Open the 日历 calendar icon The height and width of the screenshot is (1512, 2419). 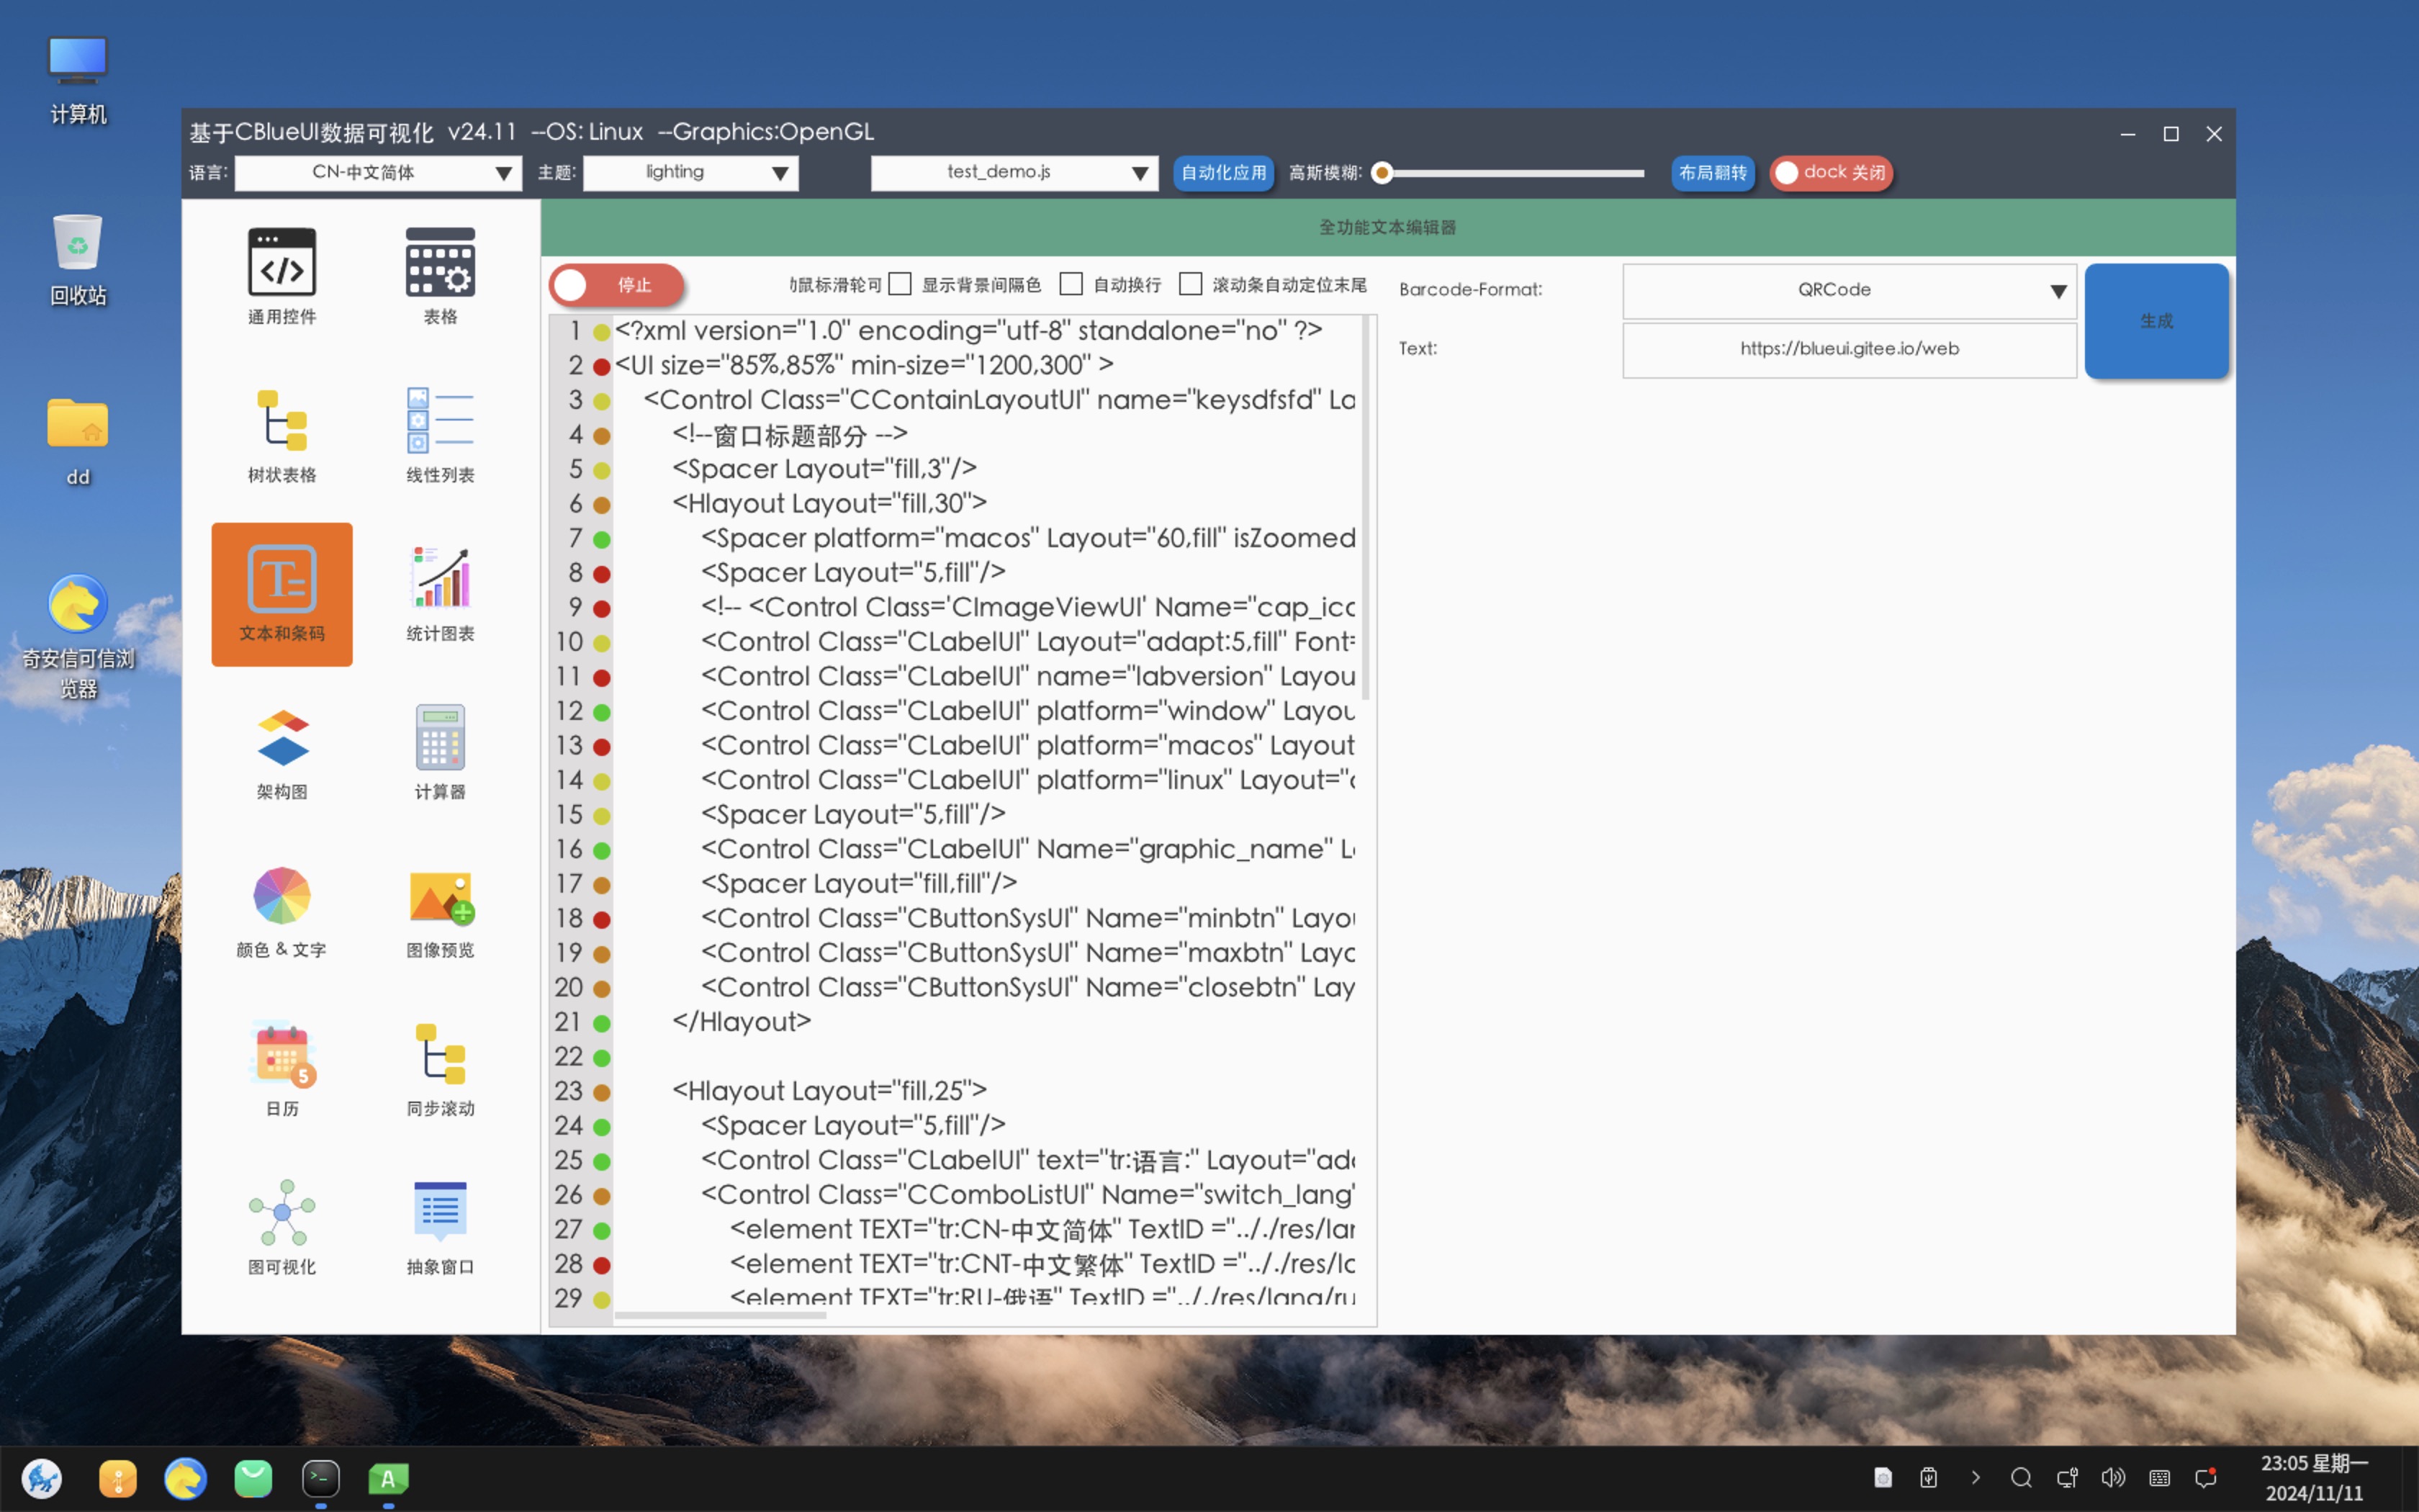pos(282,1055)
